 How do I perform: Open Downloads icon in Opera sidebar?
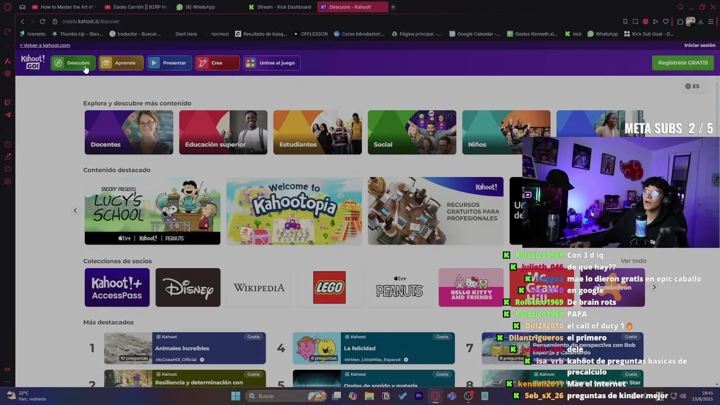tap(7, 156)
